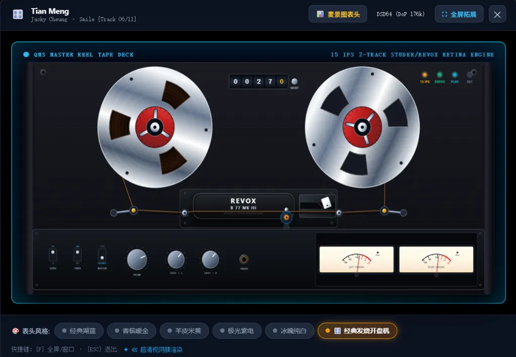Click the INPUT B knob
Image resolution: width=516 pixels, height=357 pixels.
[210, 260]
